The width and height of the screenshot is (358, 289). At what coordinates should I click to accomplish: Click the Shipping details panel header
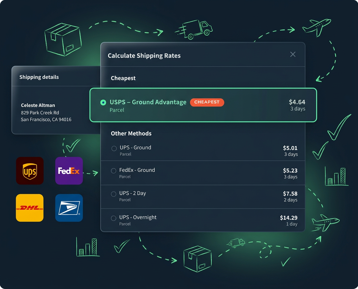tap(56, 77)
